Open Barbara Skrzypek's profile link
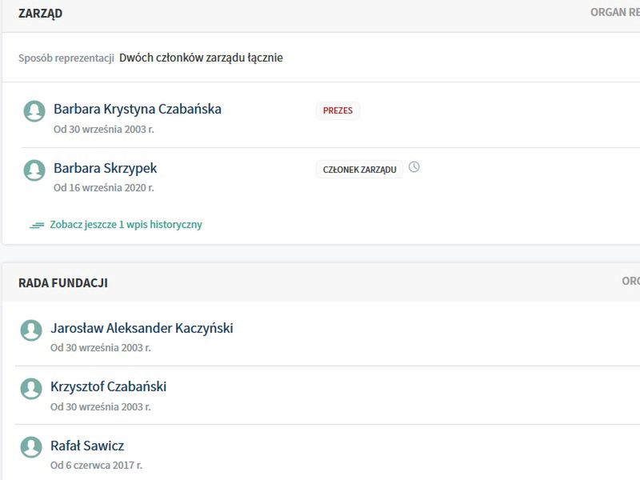The width and height of the screenshot is (640, 480). tap(106, 168)
